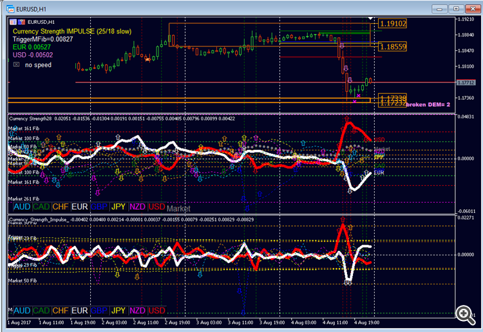
Task: Click the 'TriggerMFib=0.00827' label
Action: point(43,39)
